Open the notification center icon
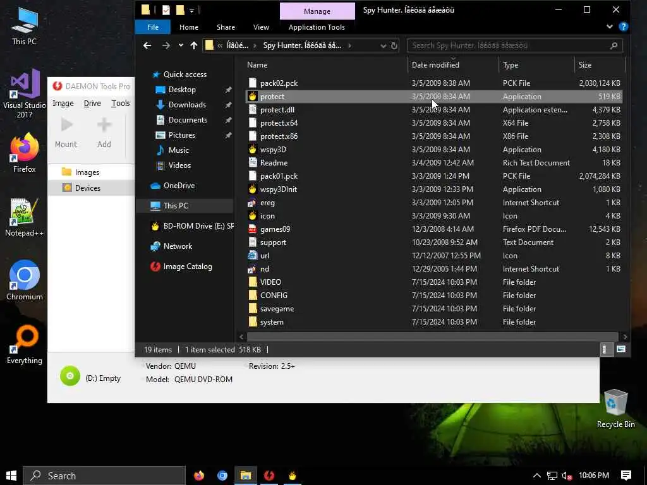 pos(626,476)
